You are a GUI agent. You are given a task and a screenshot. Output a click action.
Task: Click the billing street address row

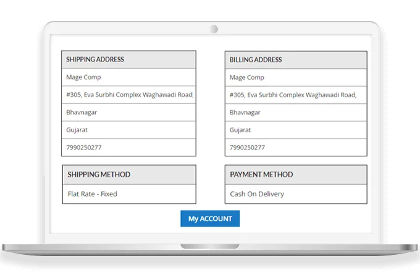point(295,95)
